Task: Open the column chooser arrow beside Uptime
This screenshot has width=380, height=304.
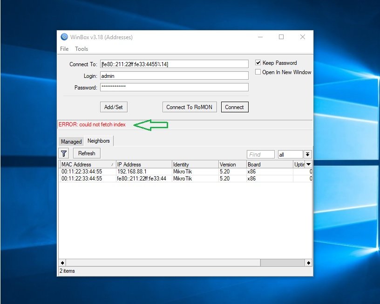Action: click(308, 164)
